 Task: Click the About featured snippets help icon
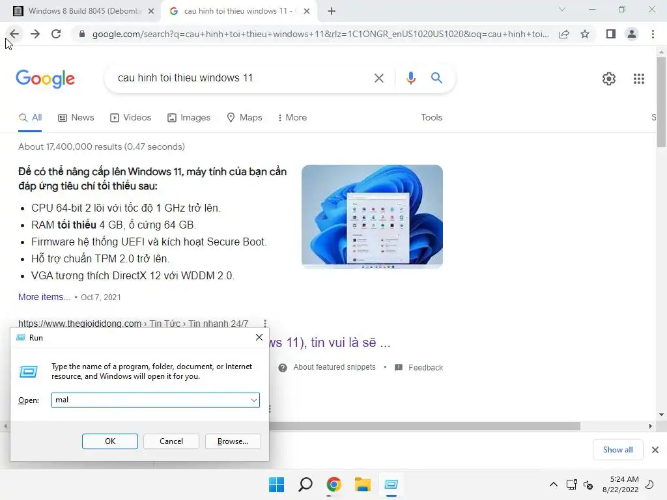point(283,367)
